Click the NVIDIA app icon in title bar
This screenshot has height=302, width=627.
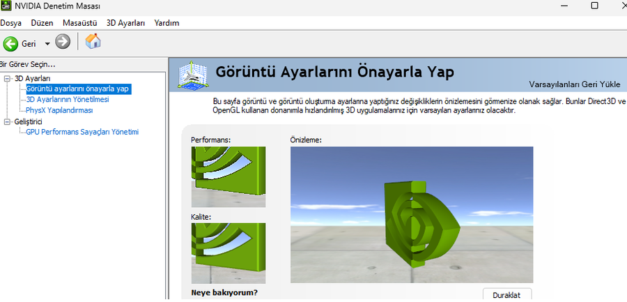(6, 6)
